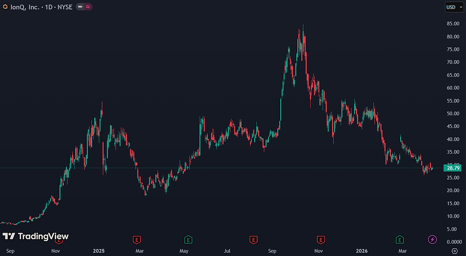Screen dimensions: 466x256
Task: Open red earnings marker above Mar 2025
Action: (x=136, y=239)
